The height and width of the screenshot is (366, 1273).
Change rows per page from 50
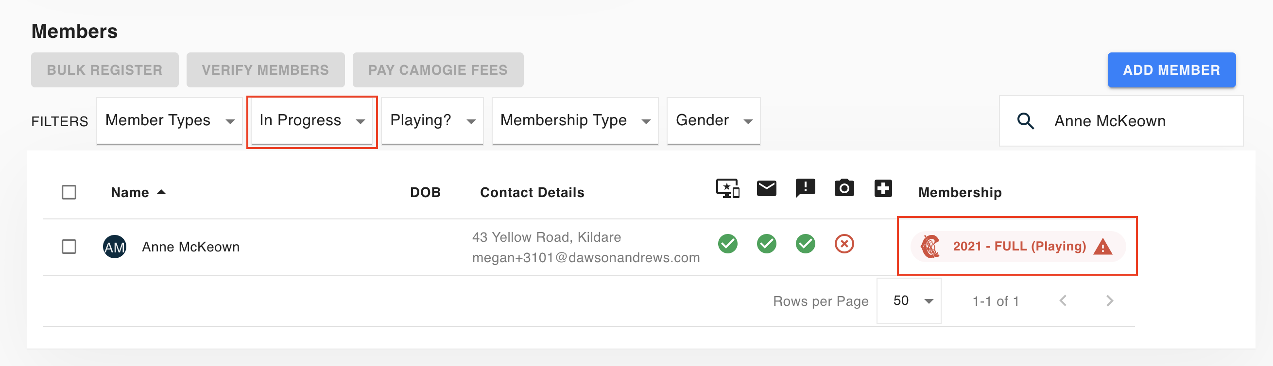coord(909,300)
